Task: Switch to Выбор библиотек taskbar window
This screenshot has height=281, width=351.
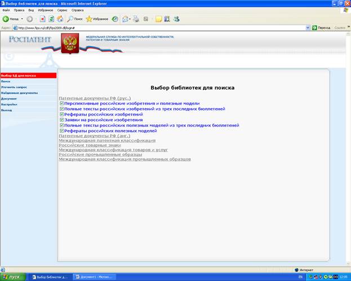Action: pyautogui.click(x=50, y=277)
